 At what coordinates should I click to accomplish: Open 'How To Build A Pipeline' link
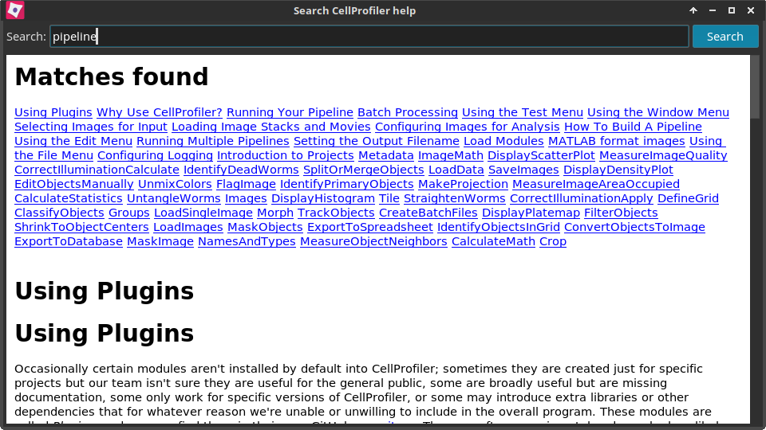coord(633,127)
